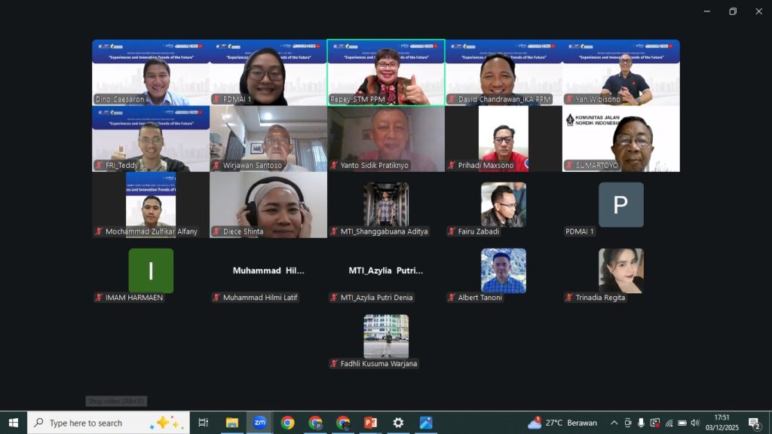Open Task View in the taskbar
Screen dimensions: 772x434
[203, 423]
